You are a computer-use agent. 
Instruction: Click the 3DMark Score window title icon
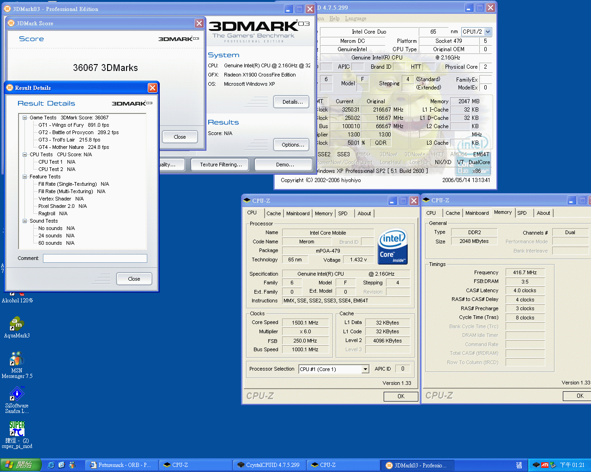point(11,23)
